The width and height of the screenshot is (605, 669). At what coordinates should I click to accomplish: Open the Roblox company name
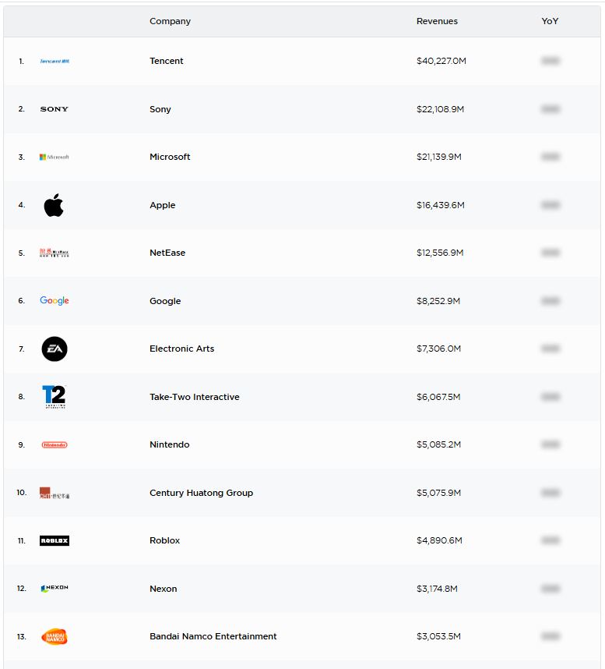click(164, 540)
